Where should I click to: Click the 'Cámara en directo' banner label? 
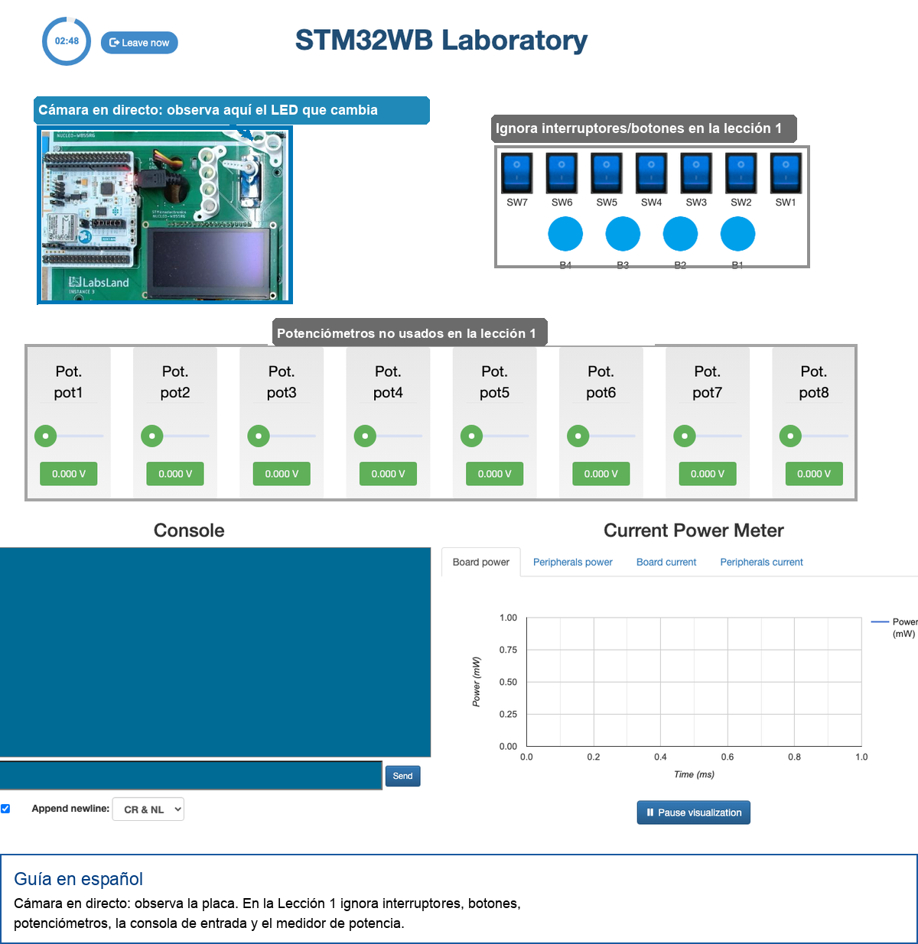coord(231,110)
